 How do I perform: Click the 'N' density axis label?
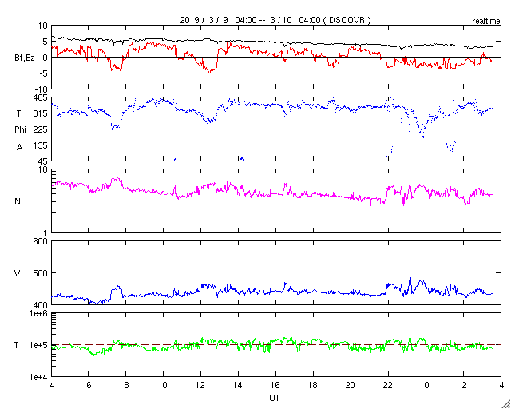(18, 201)
